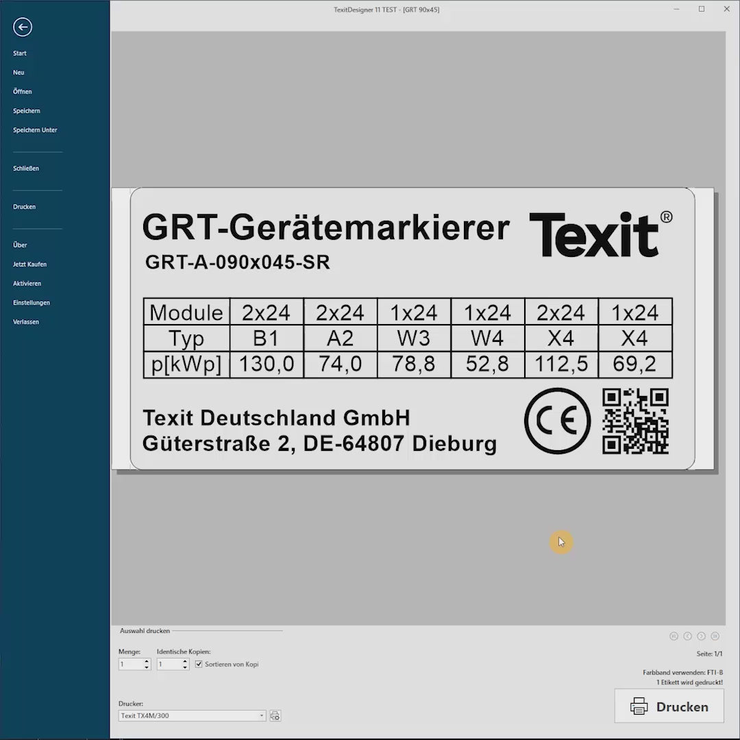Viewport: 740px width, 740px height.
Task: Click table cell 112,5
Action: click(x=561, y=364)
